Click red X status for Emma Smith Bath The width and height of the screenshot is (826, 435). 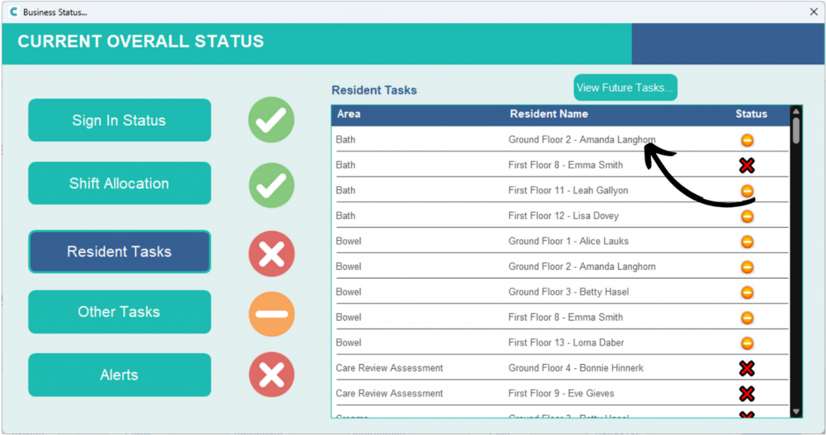click(747, 165)
